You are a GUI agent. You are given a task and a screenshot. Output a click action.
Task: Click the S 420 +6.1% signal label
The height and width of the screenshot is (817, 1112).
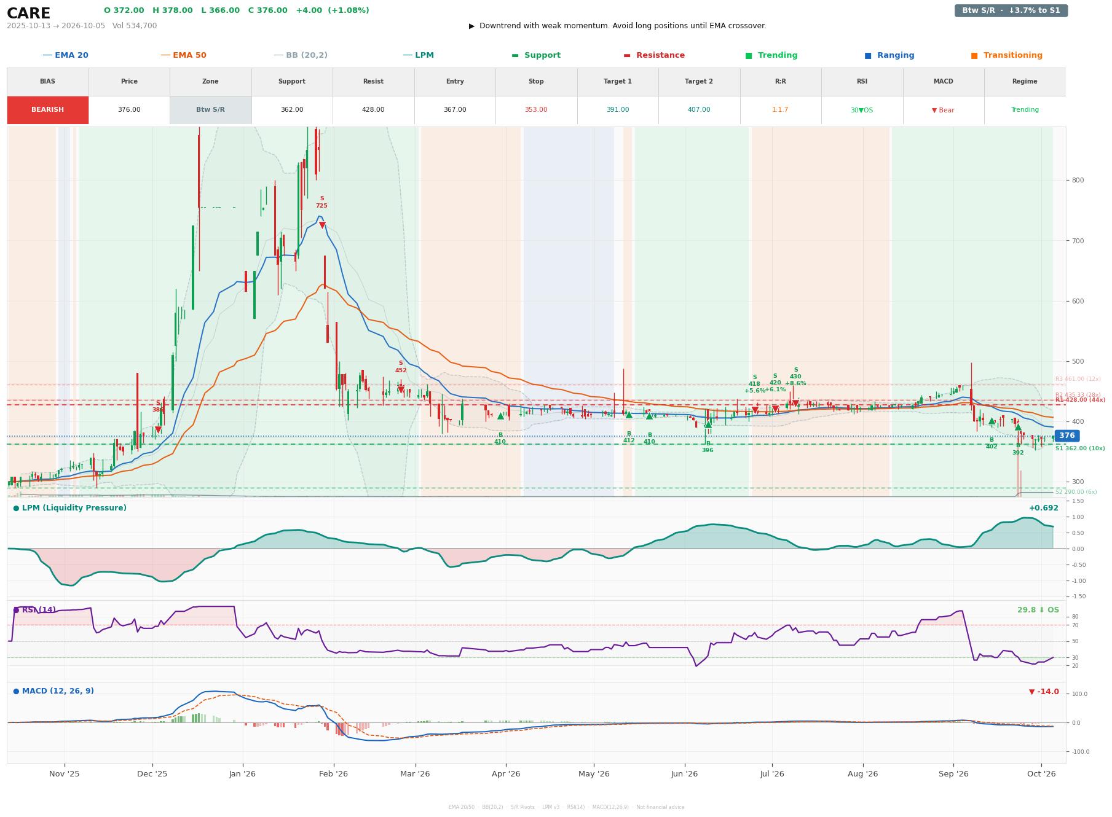click(775, 383)
